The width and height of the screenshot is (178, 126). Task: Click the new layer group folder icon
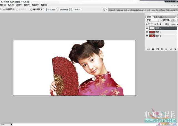coord(166,49)
